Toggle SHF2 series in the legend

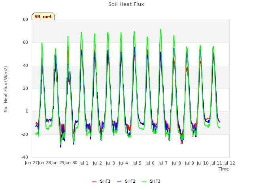point(126,181)
